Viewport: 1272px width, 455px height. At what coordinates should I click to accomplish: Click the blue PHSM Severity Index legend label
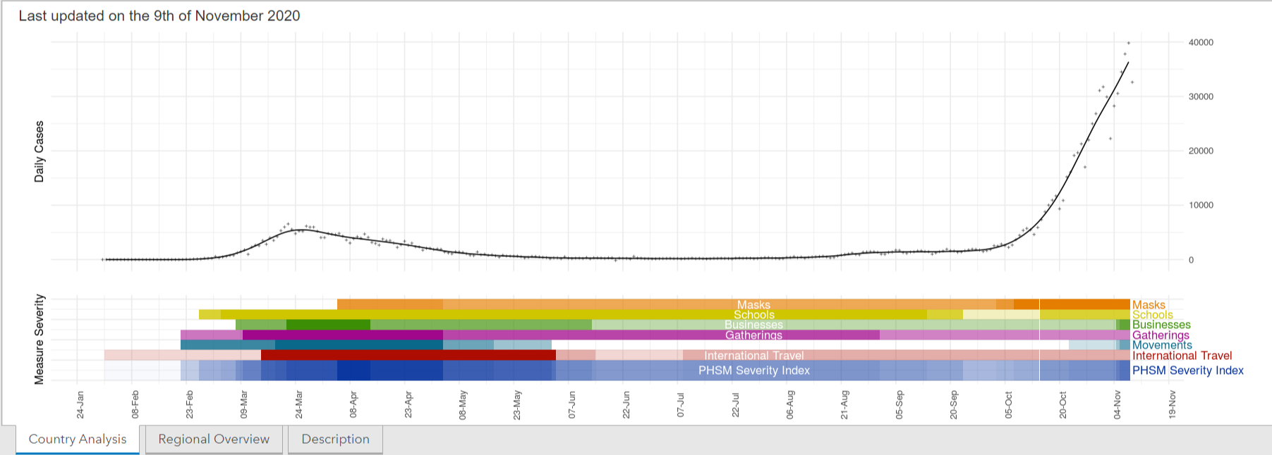click(1187, 370)
